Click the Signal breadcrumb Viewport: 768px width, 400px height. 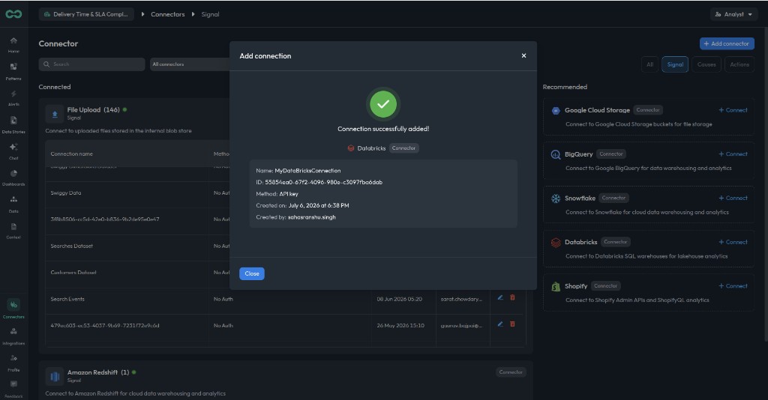pos(210,14)
